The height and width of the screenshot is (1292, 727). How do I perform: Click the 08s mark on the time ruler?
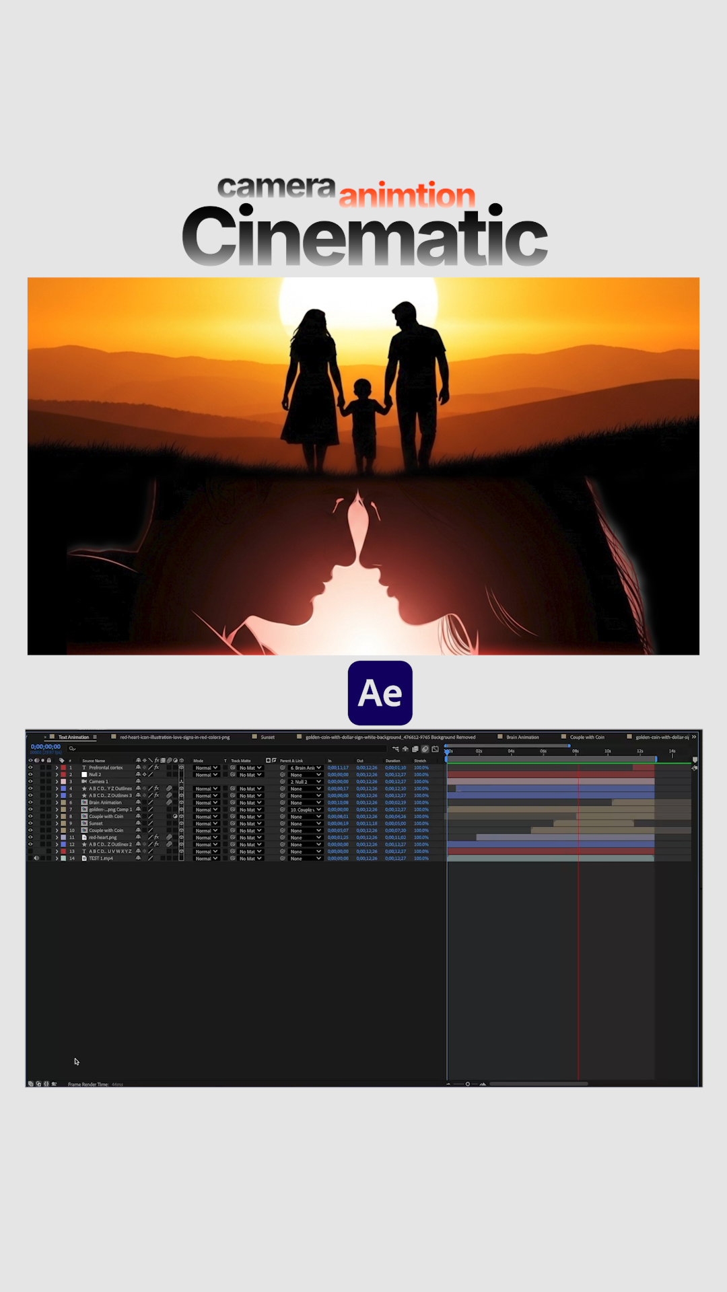576,751
